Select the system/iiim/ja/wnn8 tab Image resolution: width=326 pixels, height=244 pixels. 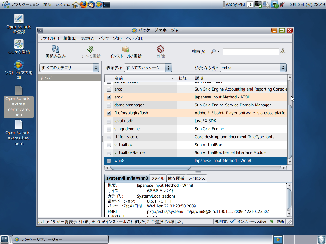click(x=127, y=178)
